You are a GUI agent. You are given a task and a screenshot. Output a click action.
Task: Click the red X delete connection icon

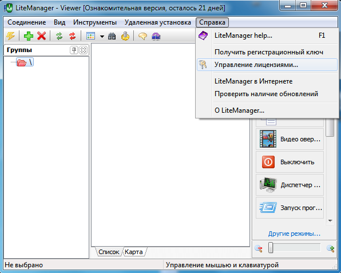[41, 36]
